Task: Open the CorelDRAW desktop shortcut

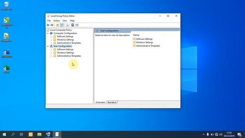Action: 7,23
